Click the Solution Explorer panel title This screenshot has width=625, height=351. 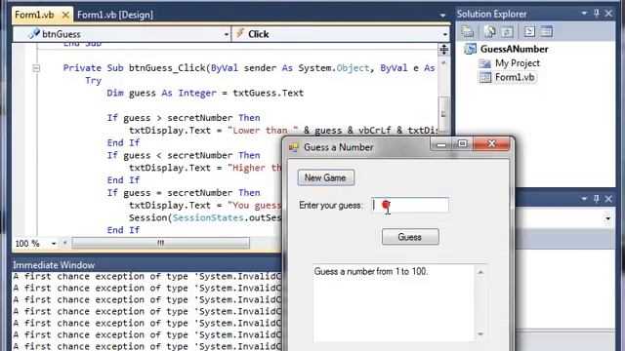(x=491, y=14)
